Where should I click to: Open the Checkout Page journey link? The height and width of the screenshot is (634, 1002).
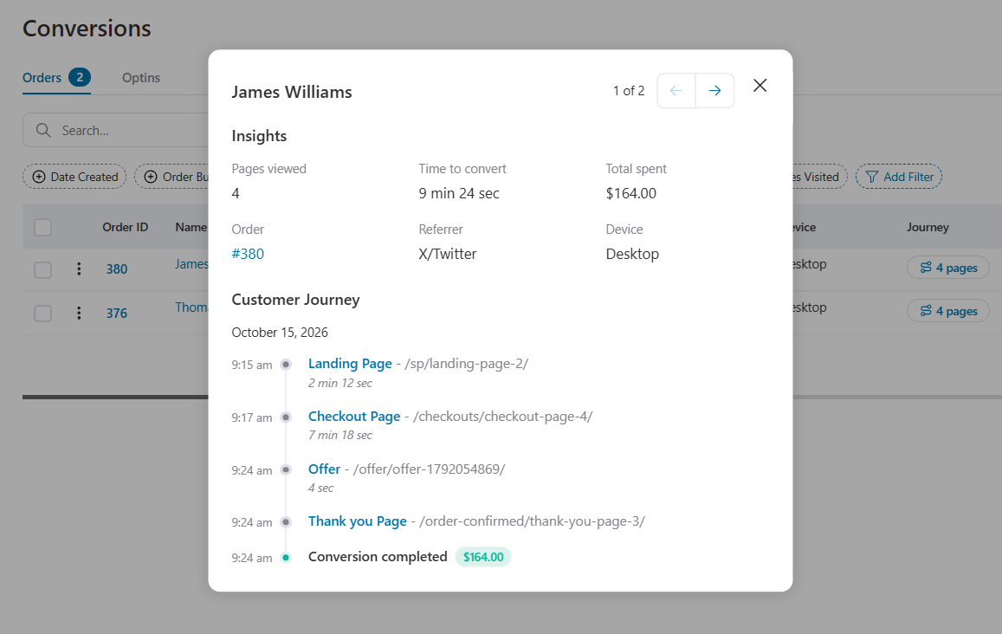point(354,417)
